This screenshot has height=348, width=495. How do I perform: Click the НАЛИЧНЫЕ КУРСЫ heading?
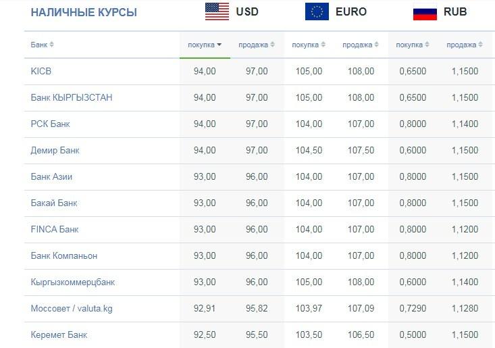pyautogui.click(x=84, y=12)
